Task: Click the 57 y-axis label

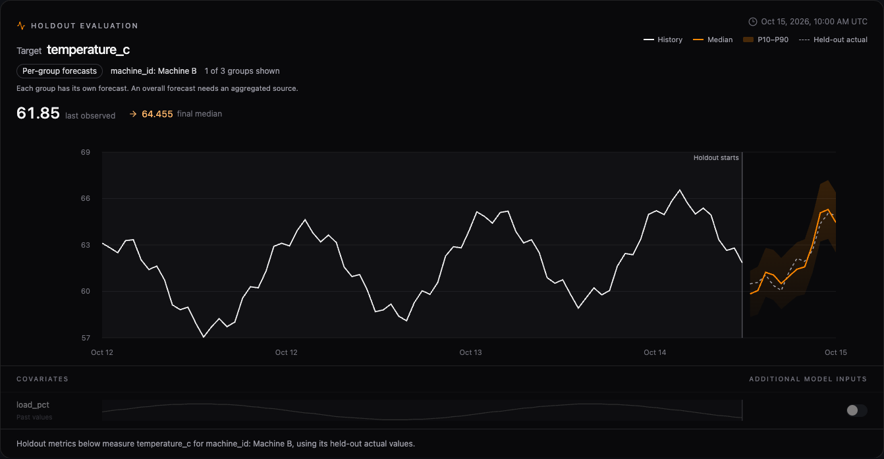Action: [x=86, y=338]
